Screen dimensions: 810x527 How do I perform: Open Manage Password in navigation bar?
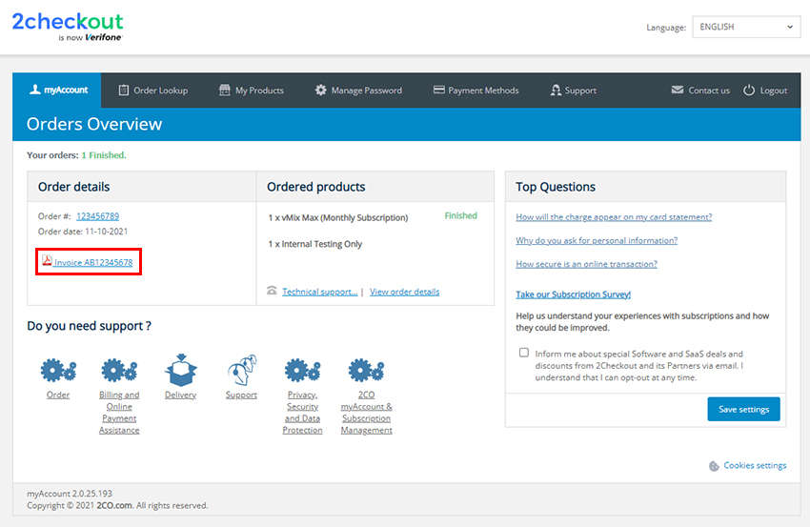[358, 91]
